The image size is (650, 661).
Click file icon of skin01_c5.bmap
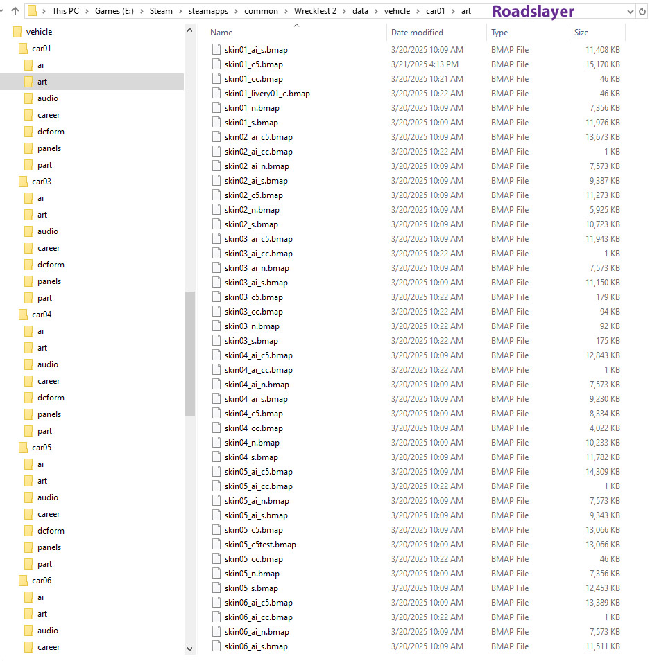point(216,64)
